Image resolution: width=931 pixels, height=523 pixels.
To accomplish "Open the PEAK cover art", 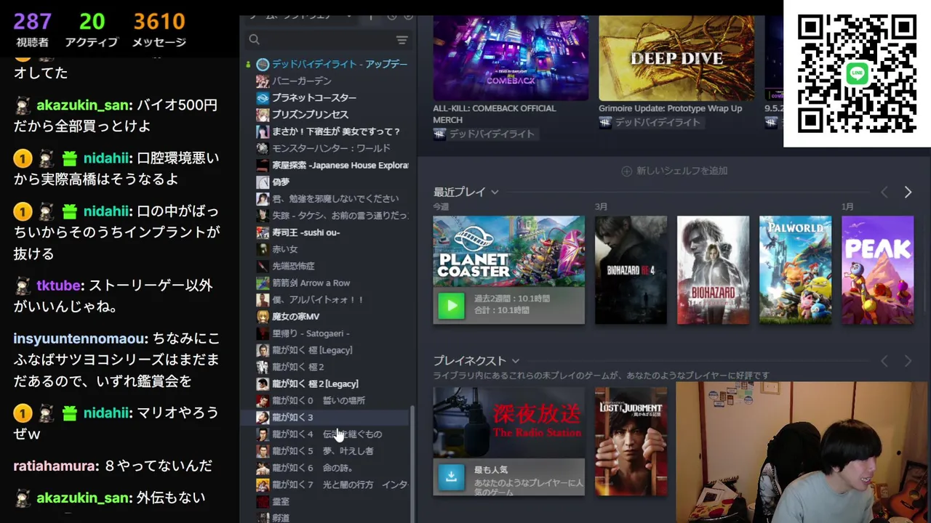I will click(x=877, y=269).
